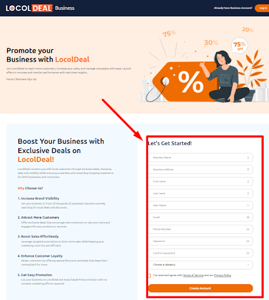
Task: Click icon inside User Name field
Action: (248, 205)
